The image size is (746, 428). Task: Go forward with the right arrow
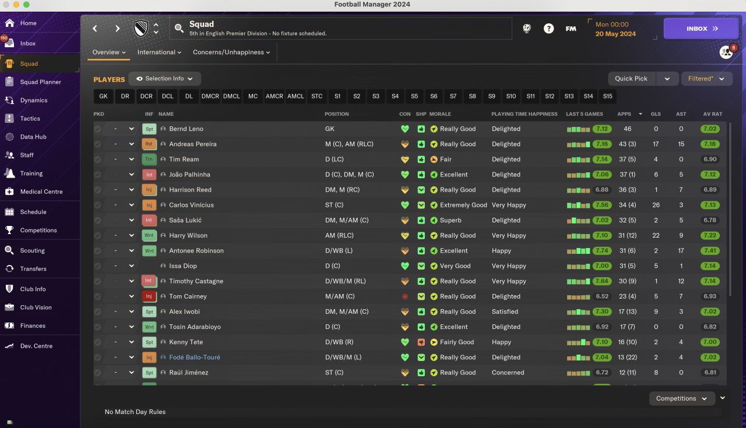pos(117,29)
